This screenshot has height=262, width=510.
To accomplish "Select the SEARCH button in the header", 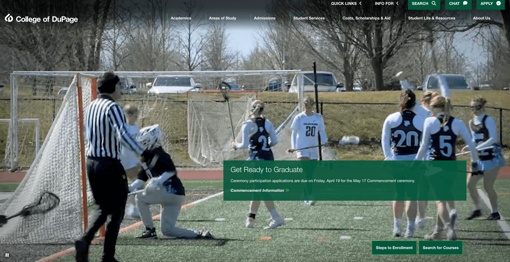I will (424, 3).
